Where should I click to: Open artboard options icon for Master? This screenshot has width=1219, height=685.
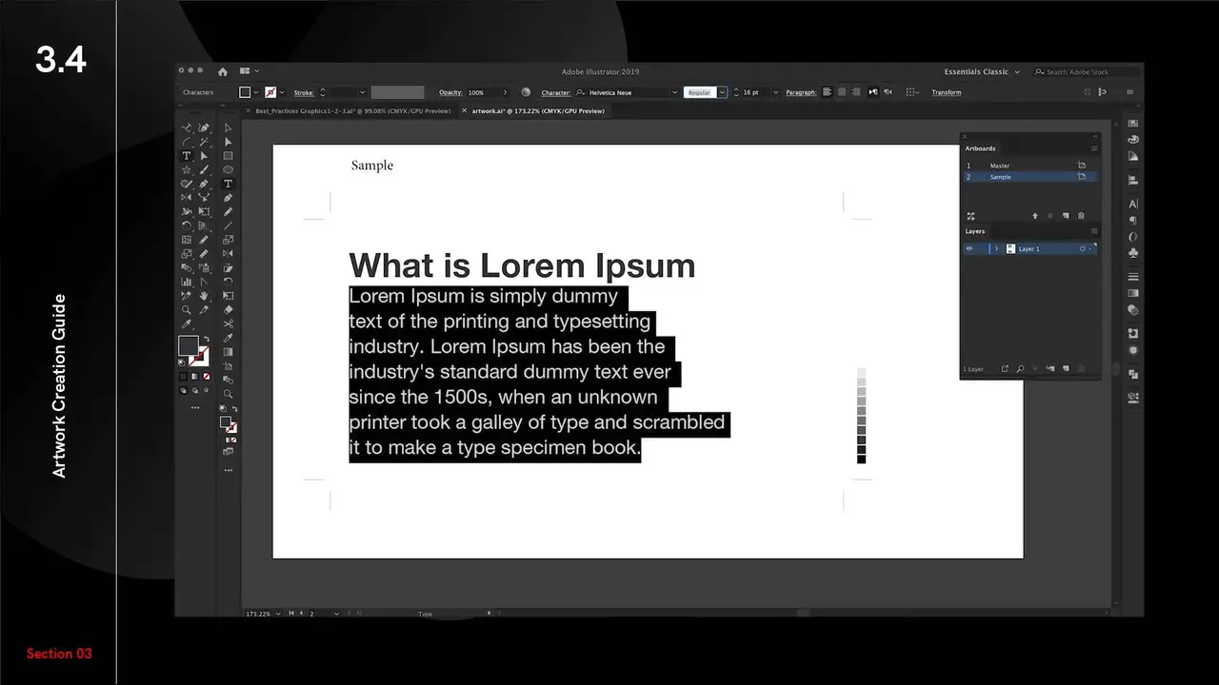(1081, 166)
